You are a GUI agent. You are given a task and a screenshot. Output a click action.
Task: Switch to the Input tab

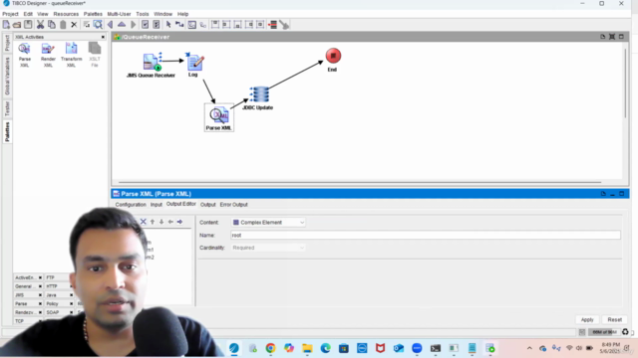[x=157, y=205]
